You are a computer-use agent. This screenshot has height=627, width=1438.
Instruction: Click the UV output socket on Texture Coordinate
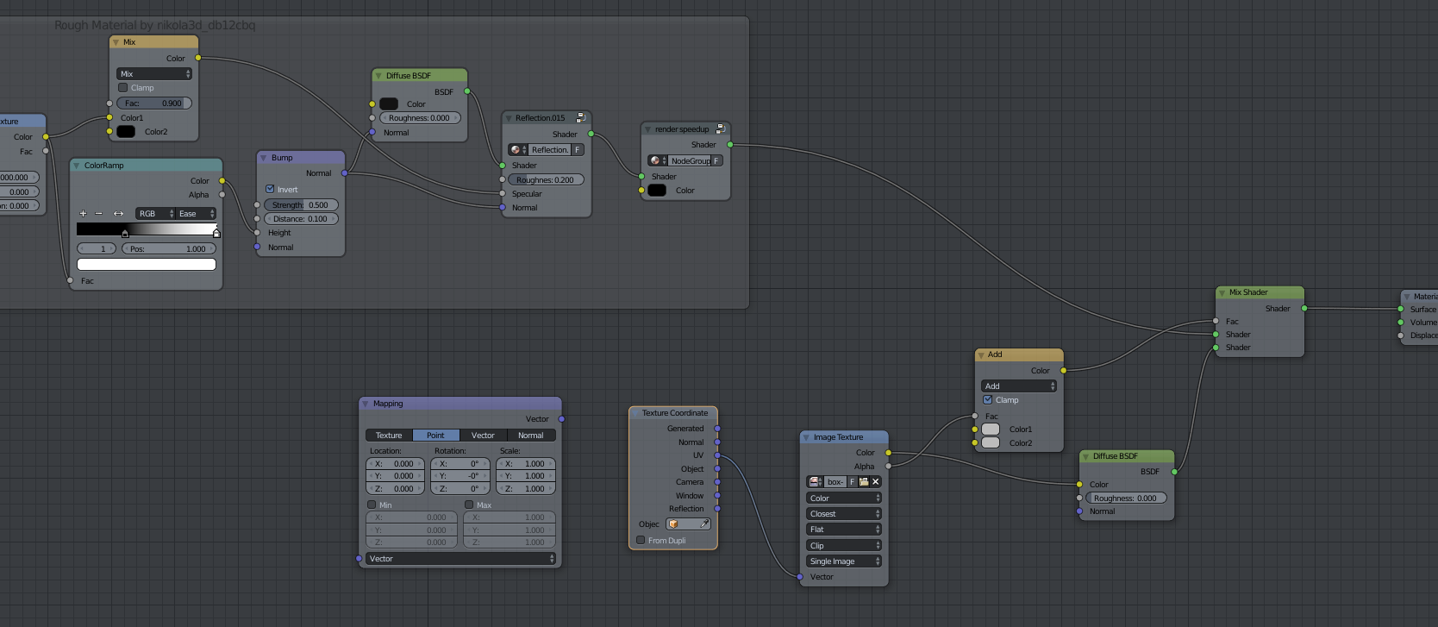click(x=717, y=455)
